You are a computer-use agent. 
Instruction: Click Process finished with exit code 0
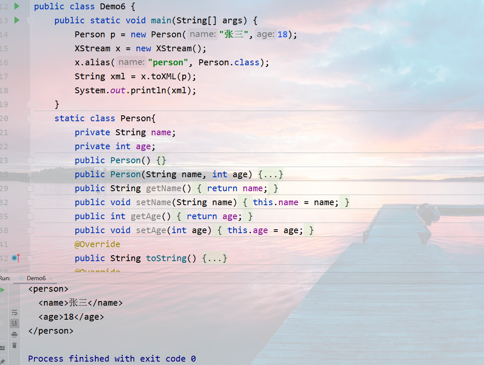[112, 359]
